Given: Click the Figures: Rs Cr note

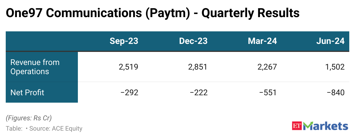Looking at the screenshot, I should click(x=29, y=118).
